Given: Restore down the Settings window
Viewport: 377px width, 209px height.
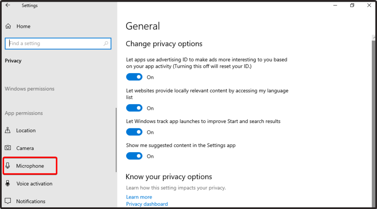Looking at the screenshot, I should (352, 5).
